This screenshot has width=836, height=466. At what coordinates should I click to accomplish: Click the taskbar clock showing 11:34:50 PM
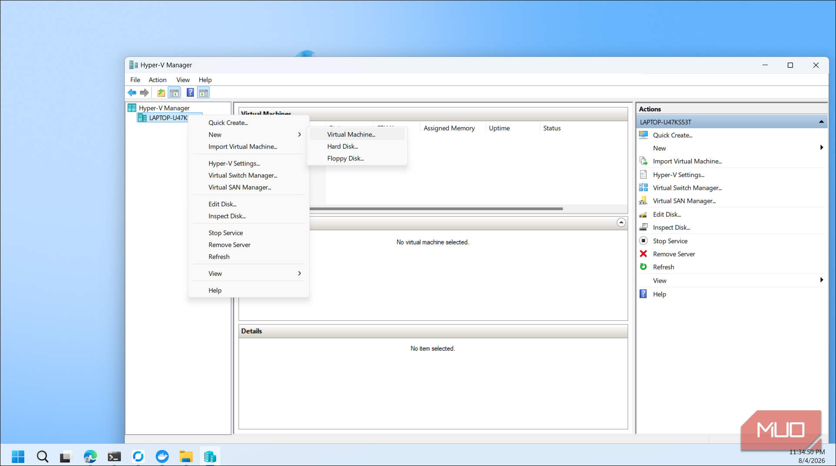pyautogui.click(x=807, y=452)
